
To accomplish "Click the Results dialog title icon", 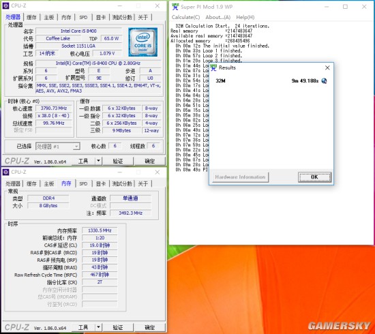I will [213, 67].
